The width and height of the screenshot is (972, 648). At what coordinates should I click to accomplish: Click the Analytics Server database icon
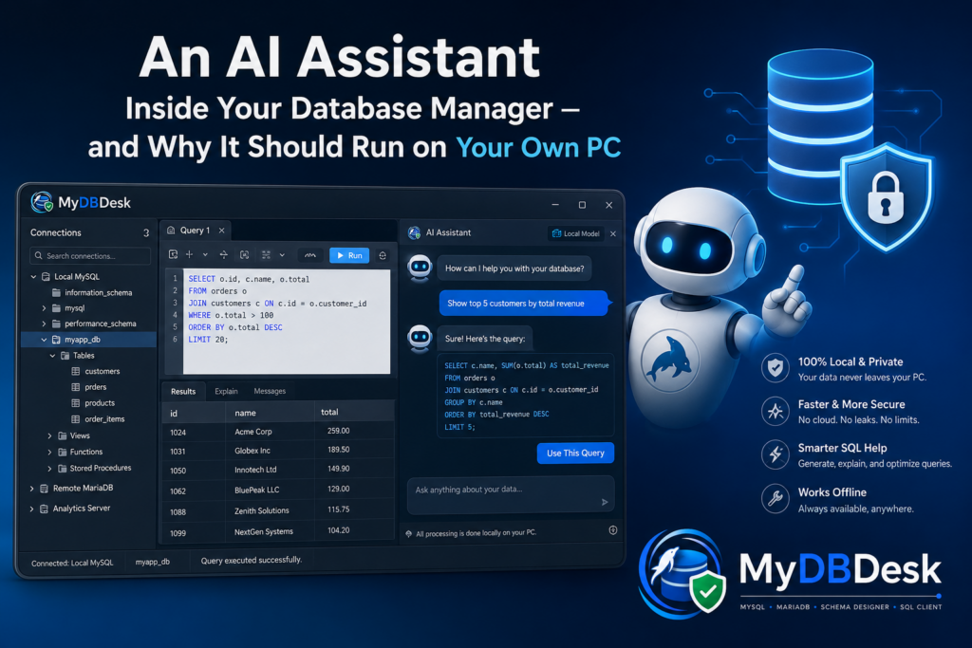point(44,509)
